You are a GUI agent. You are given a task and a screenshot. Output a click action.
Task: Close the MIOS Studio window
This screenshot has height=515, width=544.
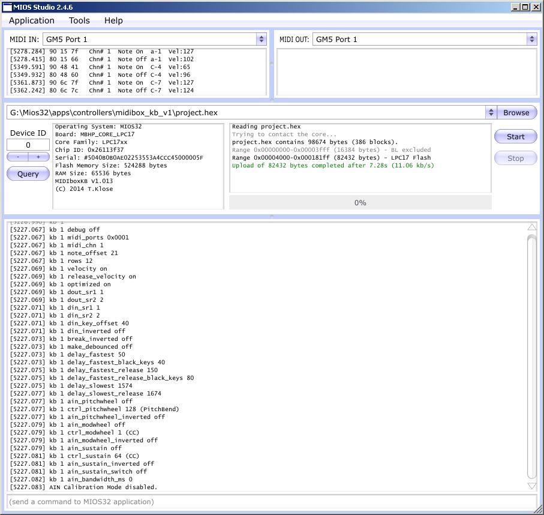click(x=536, y=7)
